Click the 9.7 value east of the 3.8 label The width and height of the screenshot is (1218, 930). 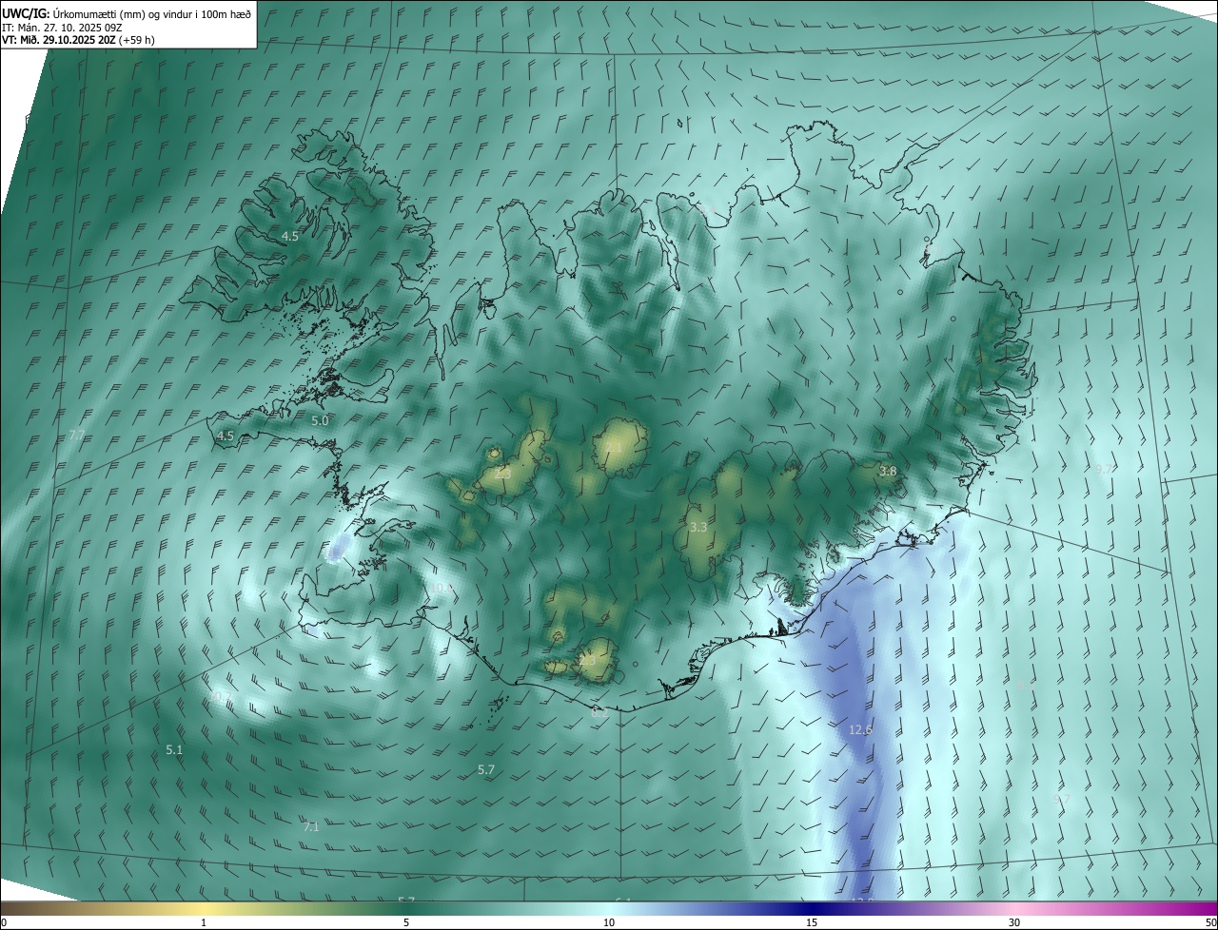pos(1104,469)
